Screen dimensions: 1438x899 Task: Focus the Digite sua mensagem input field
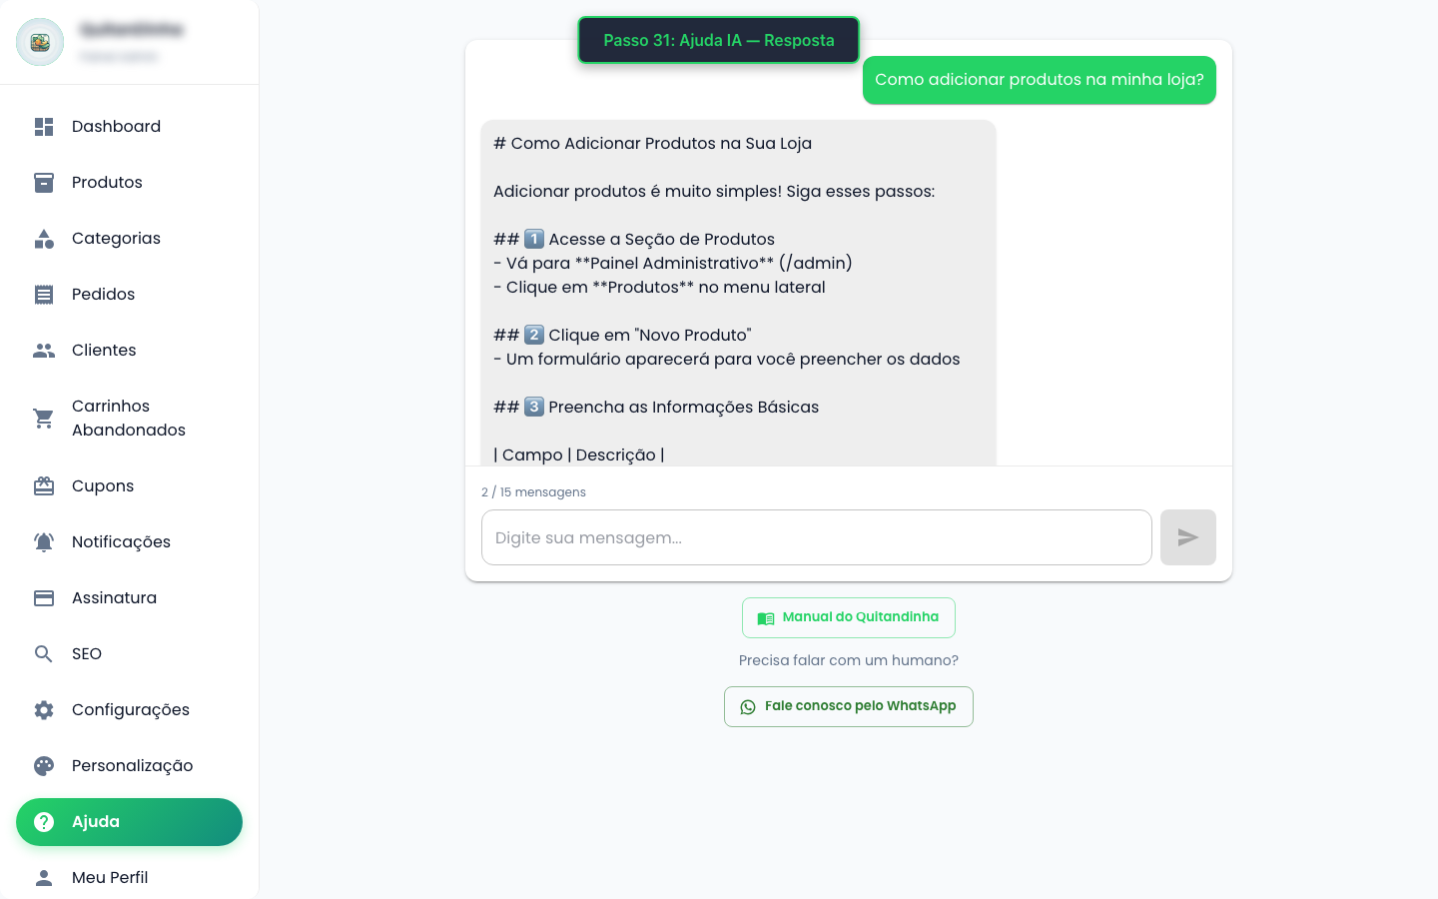[816, 537]
